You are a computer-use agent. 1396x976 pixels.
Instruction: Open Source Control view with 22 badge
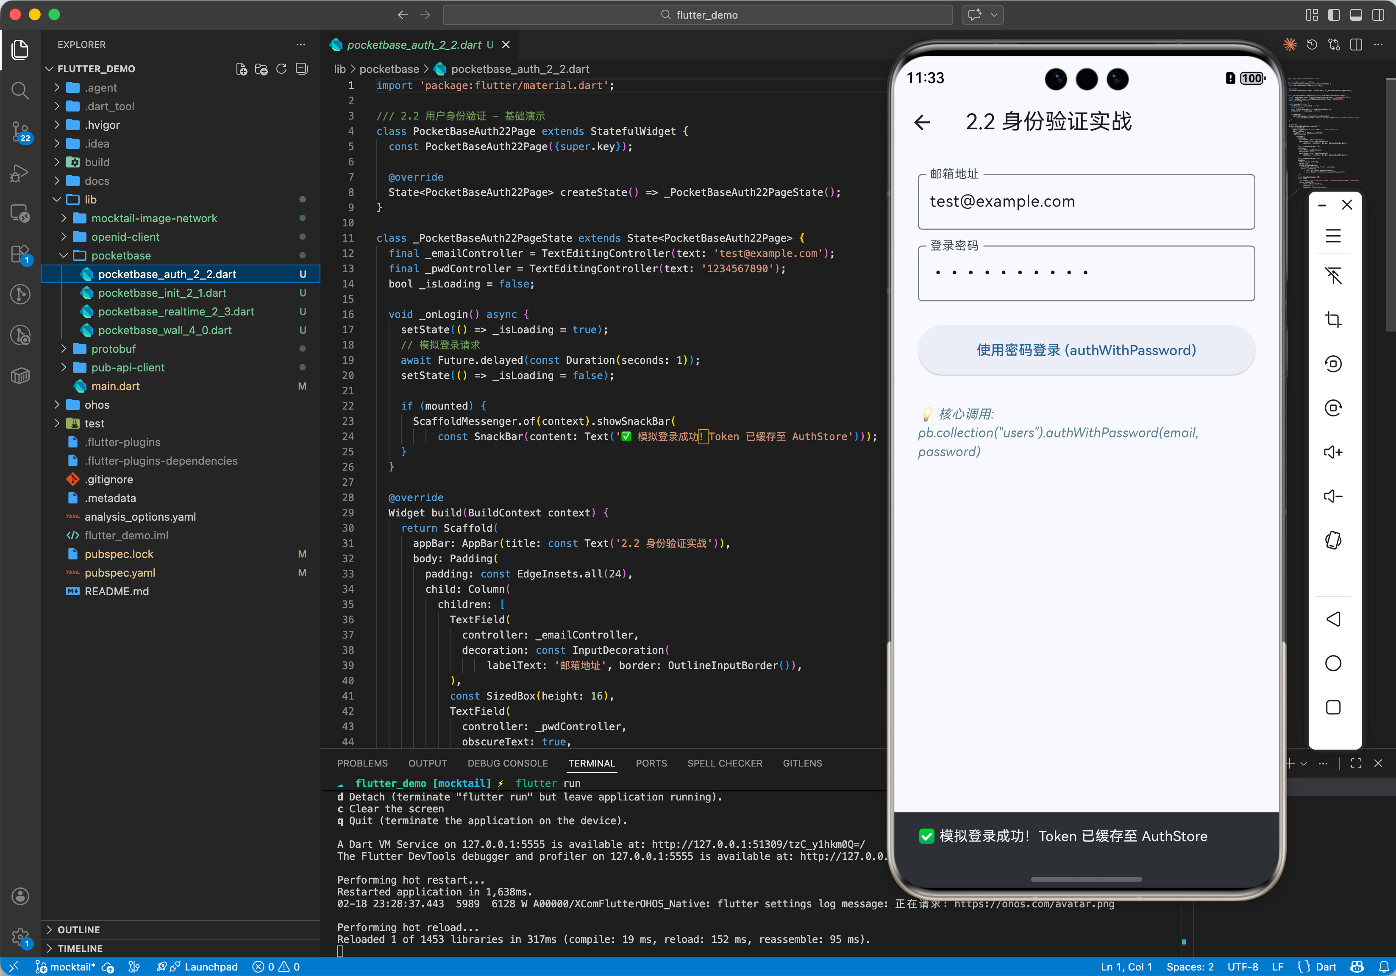pyautogui.click(x=20, y=131)
